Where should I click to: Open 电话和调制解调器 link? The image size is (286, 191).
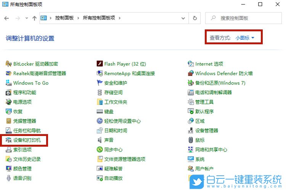click(x=214, y=92)
